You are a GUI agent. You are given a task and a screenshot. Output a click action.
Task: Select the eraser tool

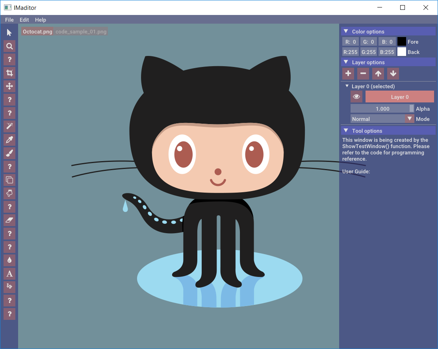[9, 220]
